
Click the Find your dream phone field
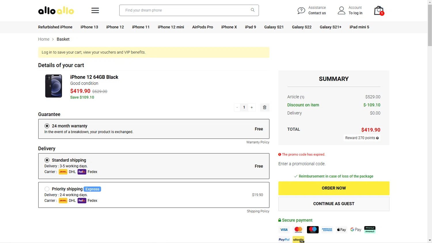[x=189, y=10]
